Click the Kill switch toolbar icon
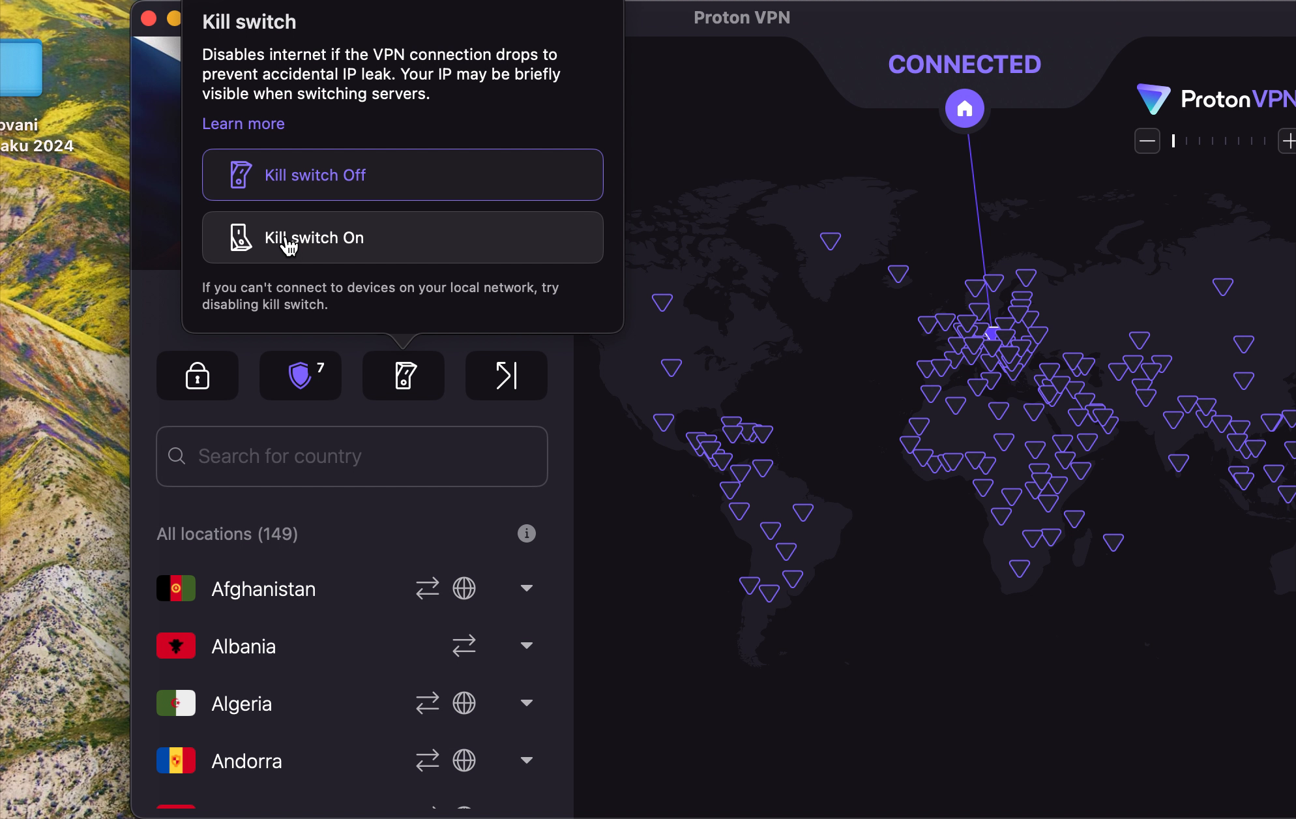The width and height of the screenshot is (1296, 819). click(404, 376)
